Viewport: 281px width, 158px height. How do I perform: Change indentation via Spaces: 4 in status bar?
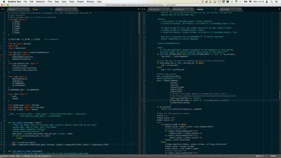[x=259, y=156]
